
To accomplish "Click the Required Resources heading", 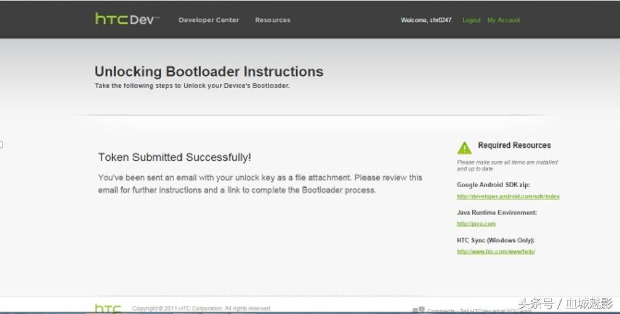I will (x=514, y=145).
